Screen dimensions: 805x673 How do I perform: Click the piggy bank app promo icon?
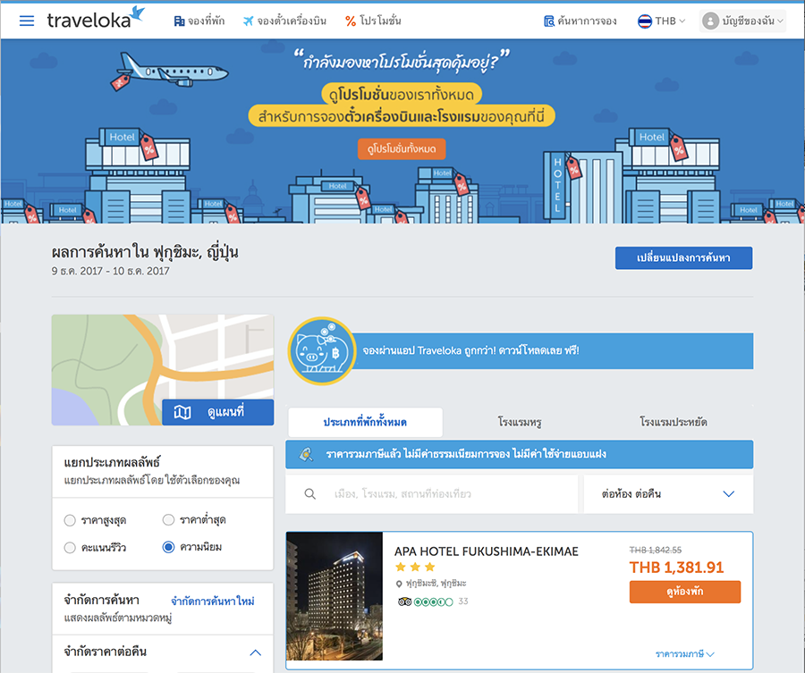[x=322, y=351]
